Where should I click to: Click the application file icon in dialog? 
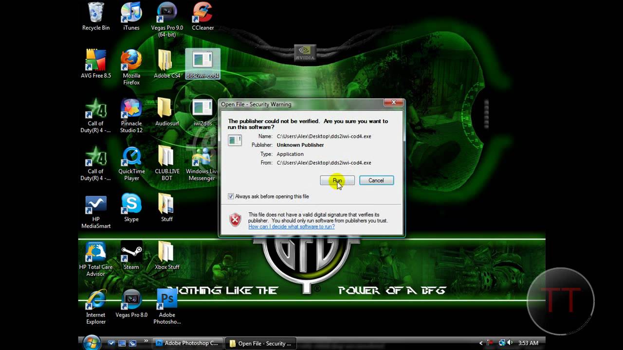pyautogui.click(x=235, y=140)
